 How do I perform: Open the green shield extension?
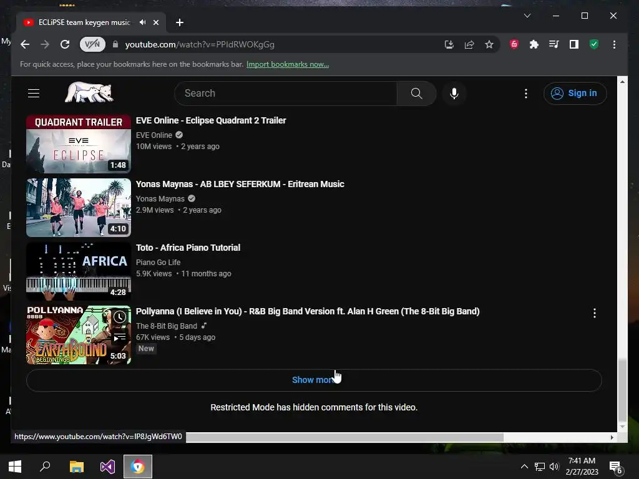point(594,44)
